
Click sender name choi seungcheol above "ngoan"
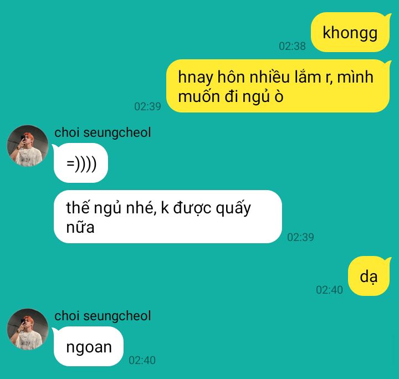pos(103,316)
